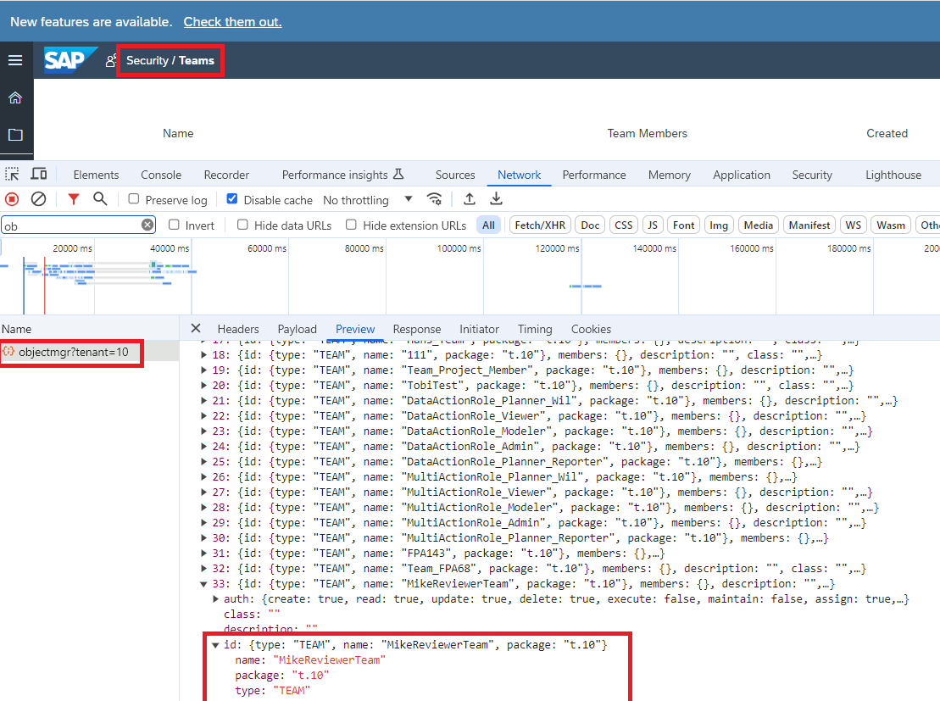940x701 pixels.
Task: Select the objectmgr?tenant=10 request
Action: [x=89, y=352]
